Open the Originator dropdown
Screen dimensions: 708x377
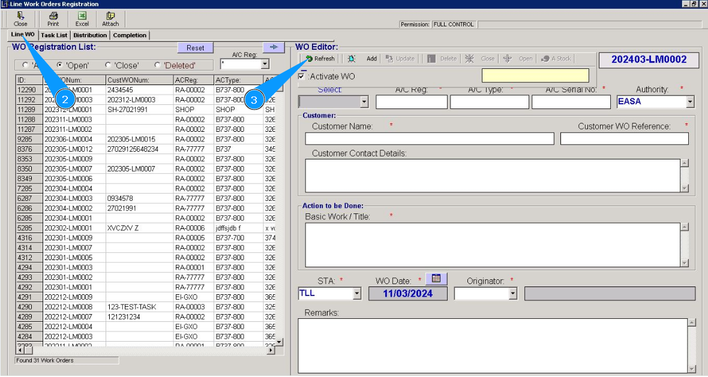(513, 294)
